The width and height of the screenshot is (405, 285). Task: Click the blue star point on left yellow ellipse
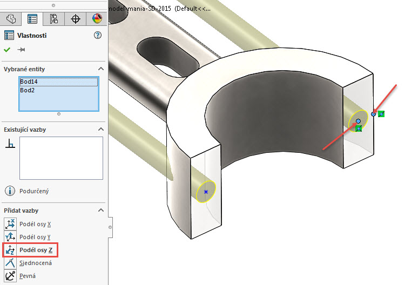(x=206, y=192)
